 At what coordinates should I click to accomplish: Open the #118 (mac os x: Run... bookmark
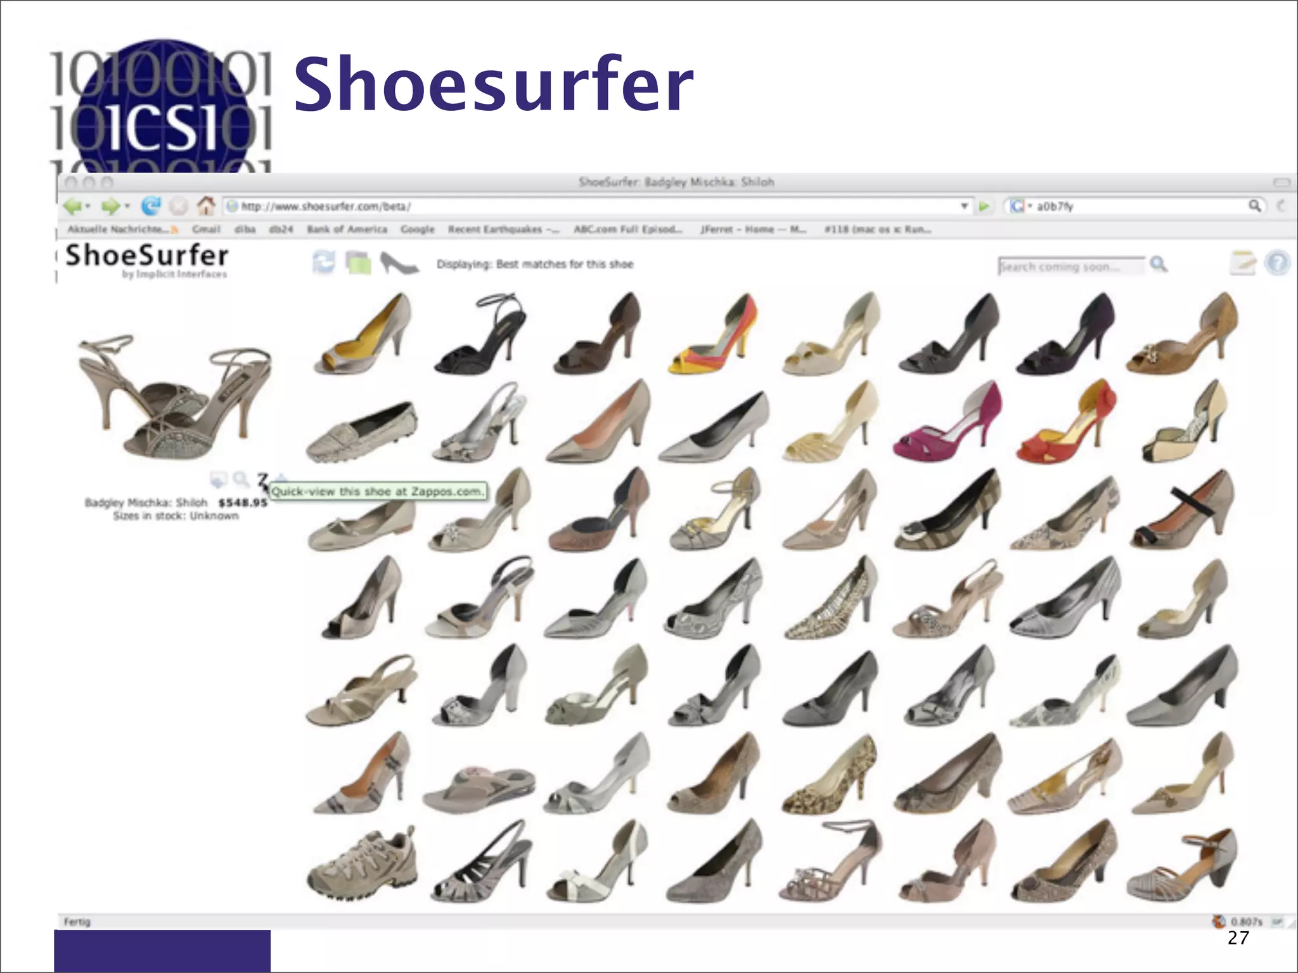click(878, 229)
